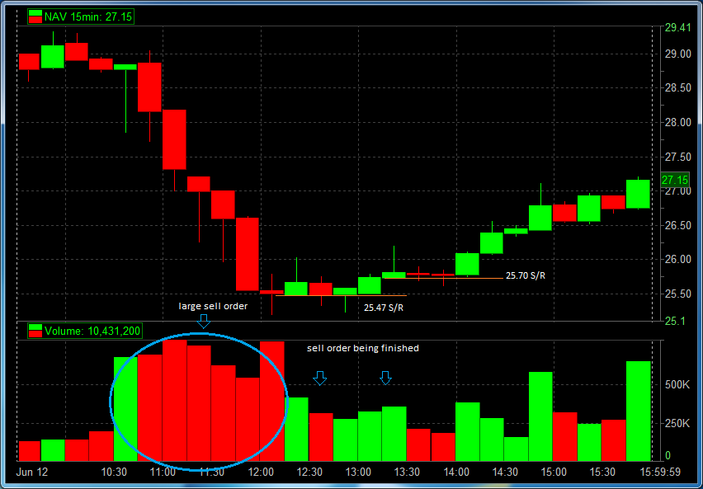Click the tall red candle starting at 11:00
Viewport: 703px width, 489px height.
pos(174,139)
